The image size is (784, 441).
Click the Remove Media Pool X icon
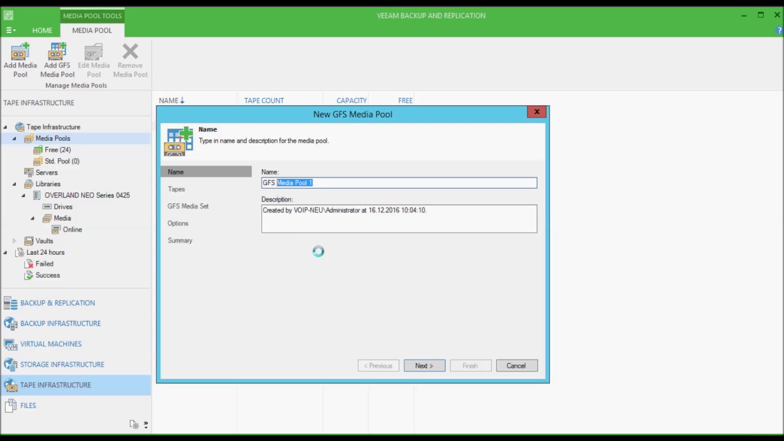[130, 51]
